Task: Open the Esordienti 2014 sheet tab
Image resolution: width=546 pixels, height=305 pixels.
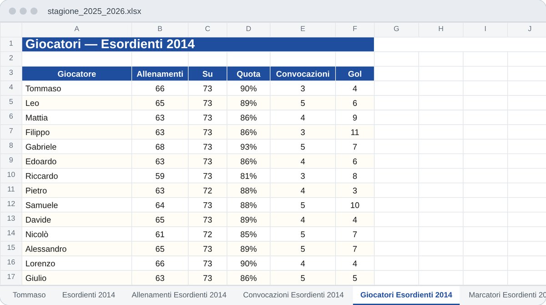Action: [x=88, y=295]
